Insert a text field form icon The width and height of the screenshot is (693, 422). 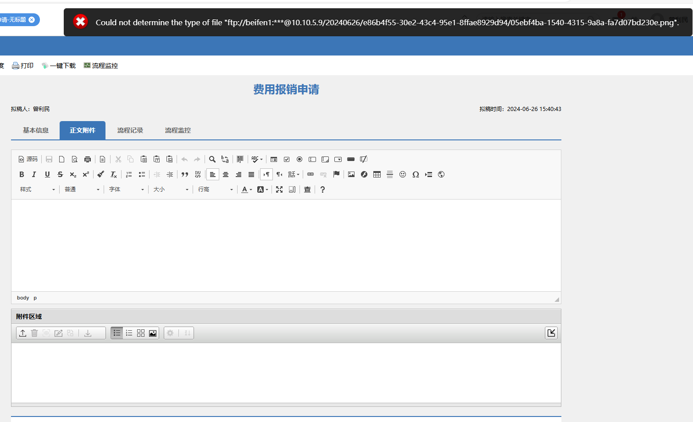[312, 159]
